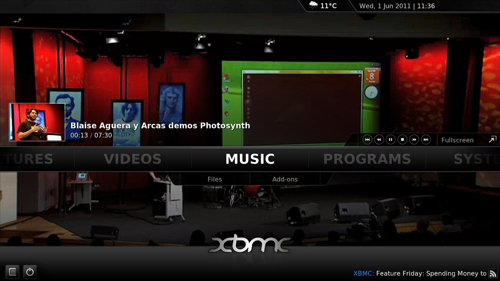Image resolution: width=500 pixels, height=281 pixels.
Task: Click the 00:13 playback time indicator
Action: [80, 135]
